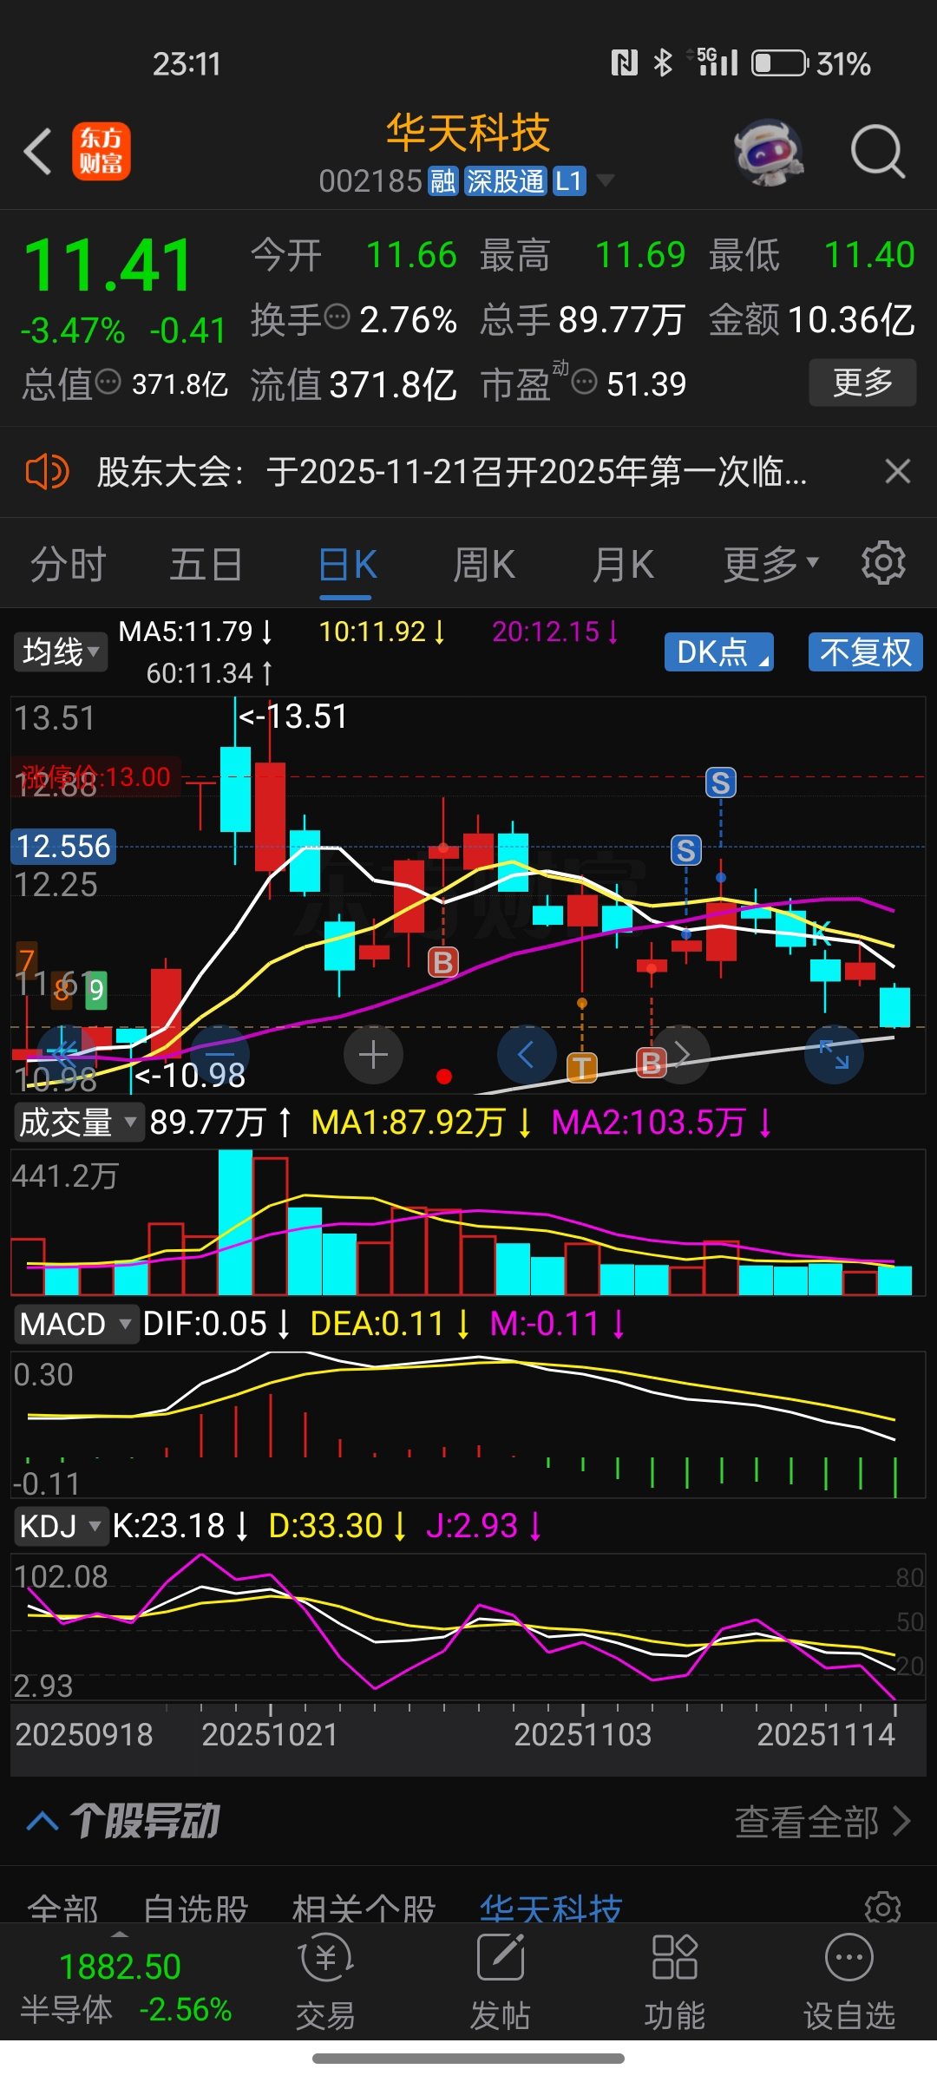Tap the back arrow icon
Image resolution: width=937 pixels, height=2082 pixels.
(x=38, y=152)
